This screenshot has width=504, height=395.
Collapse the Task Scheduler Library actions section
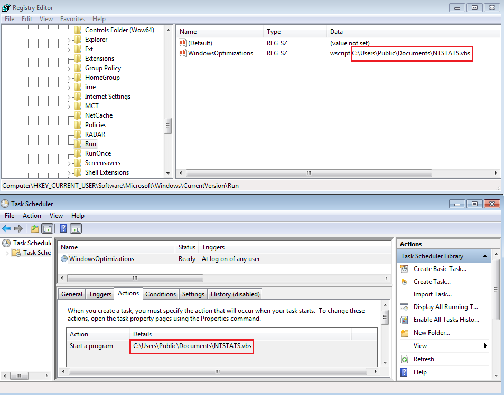pos(485,256)
